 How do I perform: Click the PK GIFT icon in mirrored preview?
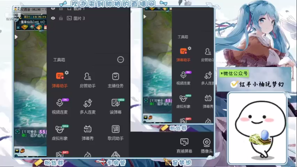point(185,120)
